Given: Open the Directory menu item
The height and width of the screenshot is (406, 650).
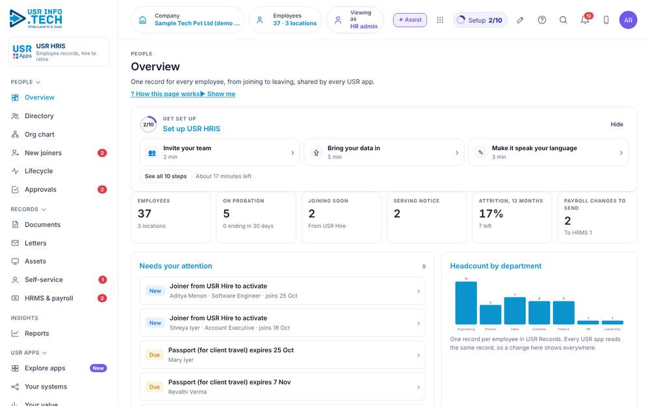Looking at the screenshot, I should coord(59,116).
